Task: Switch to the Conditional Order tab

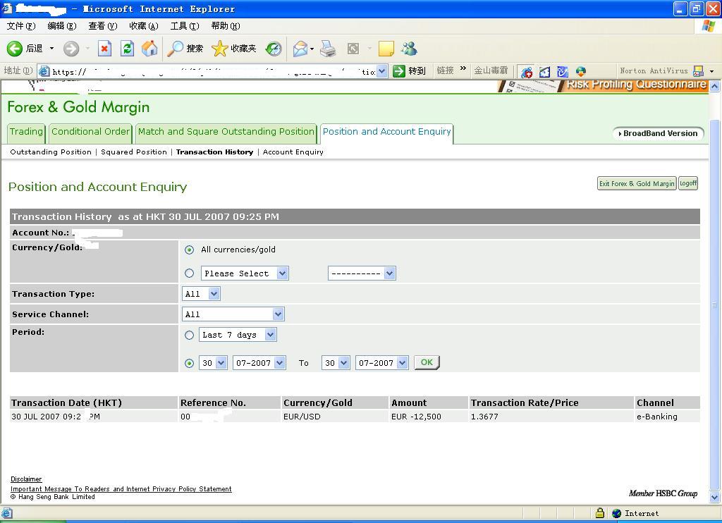Action: pyautogui.click(x=90, y=132)
